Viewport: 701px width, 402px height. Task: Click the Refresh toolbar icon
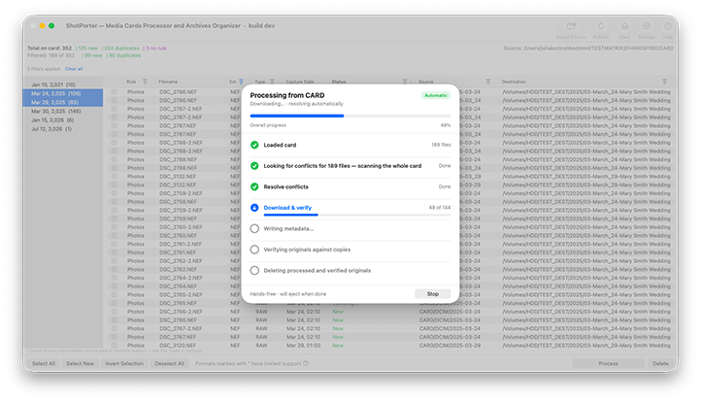601,26
